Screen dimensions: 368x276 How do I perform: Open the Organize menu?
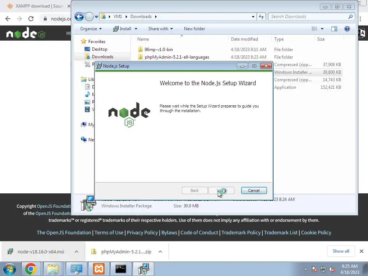[x=91, y=29]
